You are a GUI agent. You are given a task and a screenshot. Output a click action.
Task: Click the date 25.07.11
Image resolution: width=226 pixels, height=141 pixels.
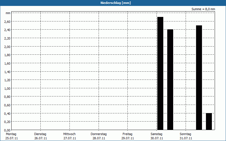pyautogui.click(x=12, y=138)
